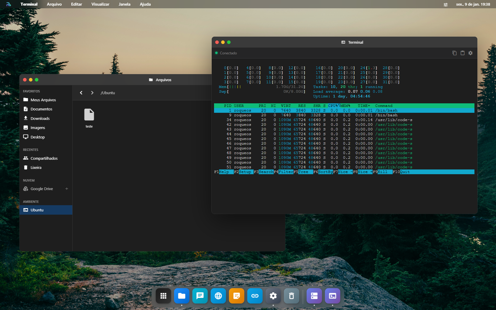Open the Arquivo menu
The height and width of the screenshot is (310, 496).
coord(54,4)
